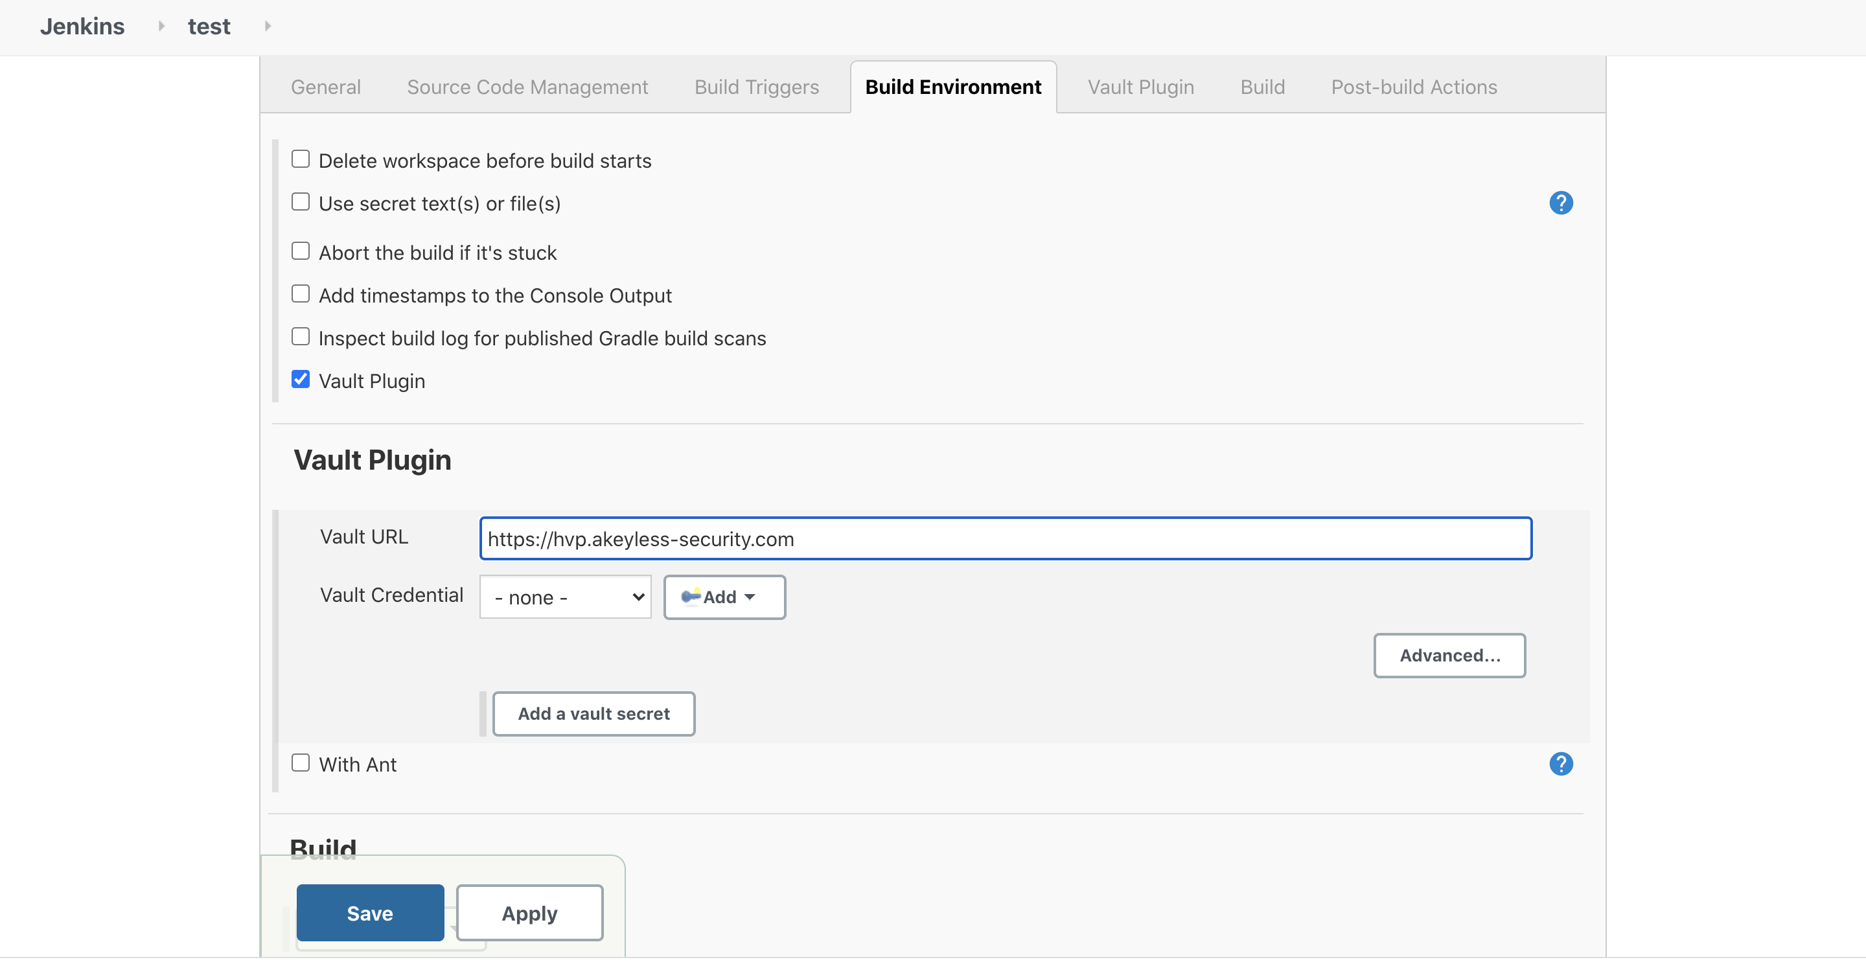The width and height of the screenshot is (1866, 964).
Task: Open help icon beside With Ant
Action: coord(1560,763)
